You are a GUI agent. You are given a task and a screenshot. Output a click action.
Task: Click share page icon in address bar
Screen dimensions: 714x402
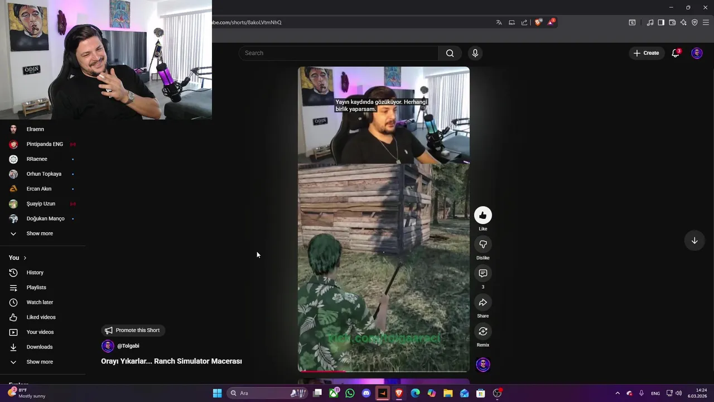(524, 22)
